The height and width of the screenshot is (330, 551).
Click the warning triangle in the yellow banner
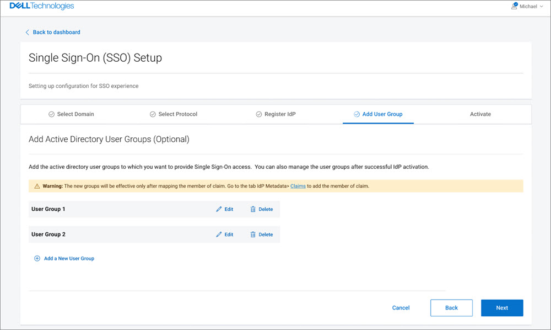coord(36,186)
